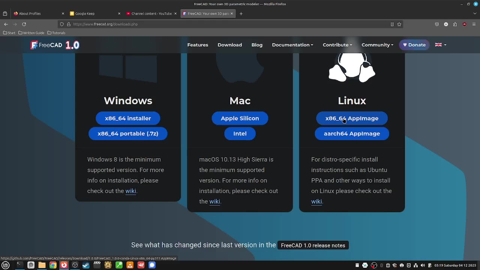Launch the terminal from the taskbar
Image resolution: width=480 pixels, height=270 pixels.
click(19, 265)
